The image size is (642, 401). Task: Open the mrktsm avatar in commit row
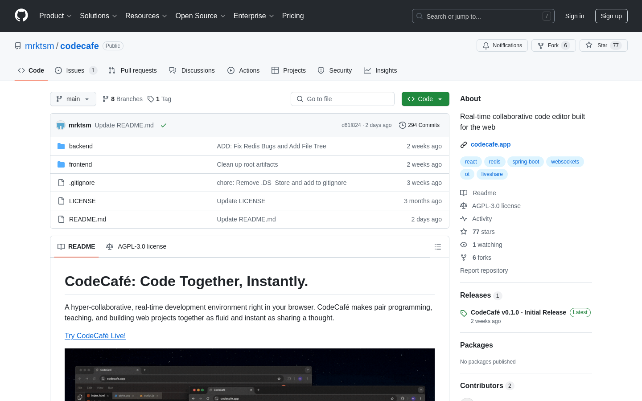61,125
